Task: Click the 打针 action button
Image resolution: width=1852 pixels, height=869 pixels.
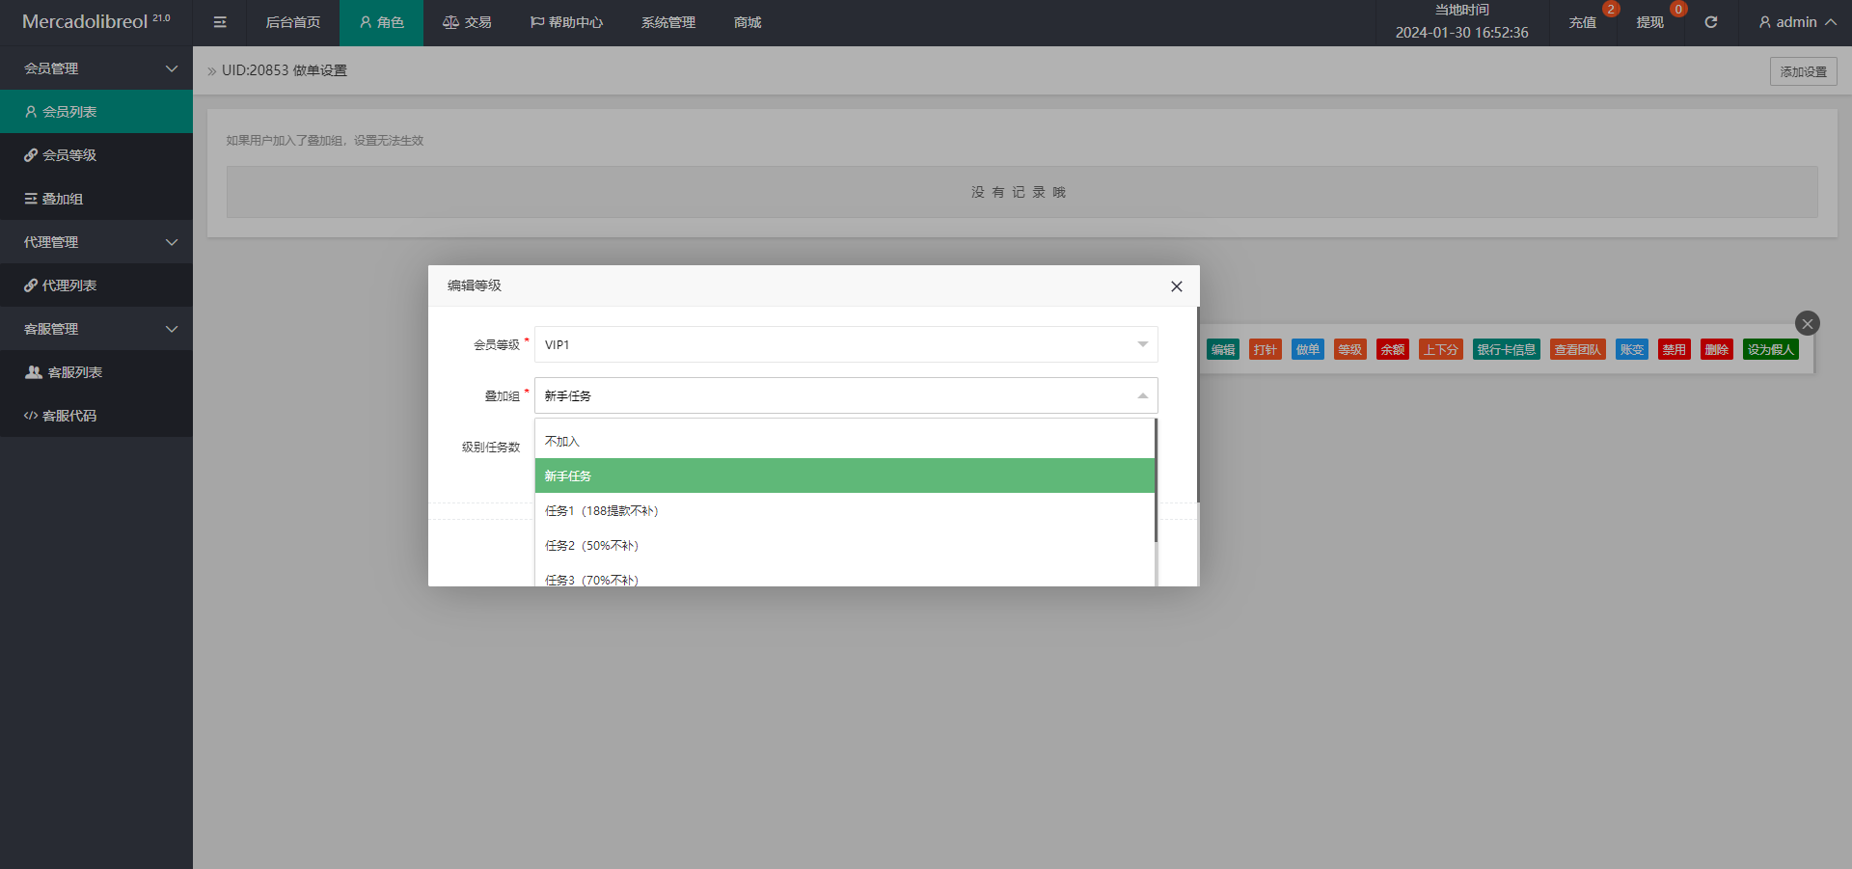Action: (1266, 349)
